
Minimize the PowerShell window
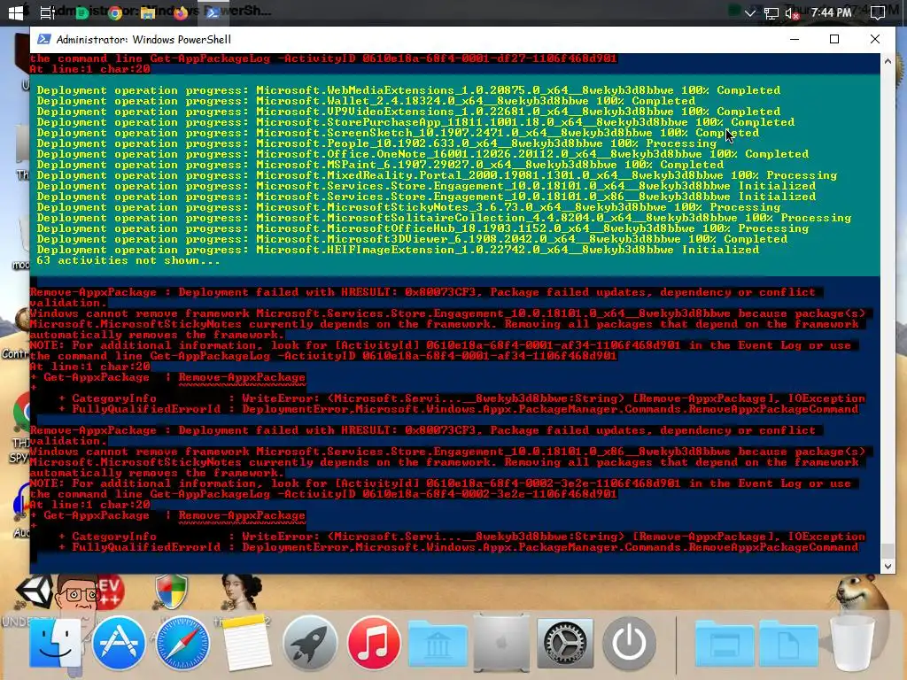click(795, 39)
